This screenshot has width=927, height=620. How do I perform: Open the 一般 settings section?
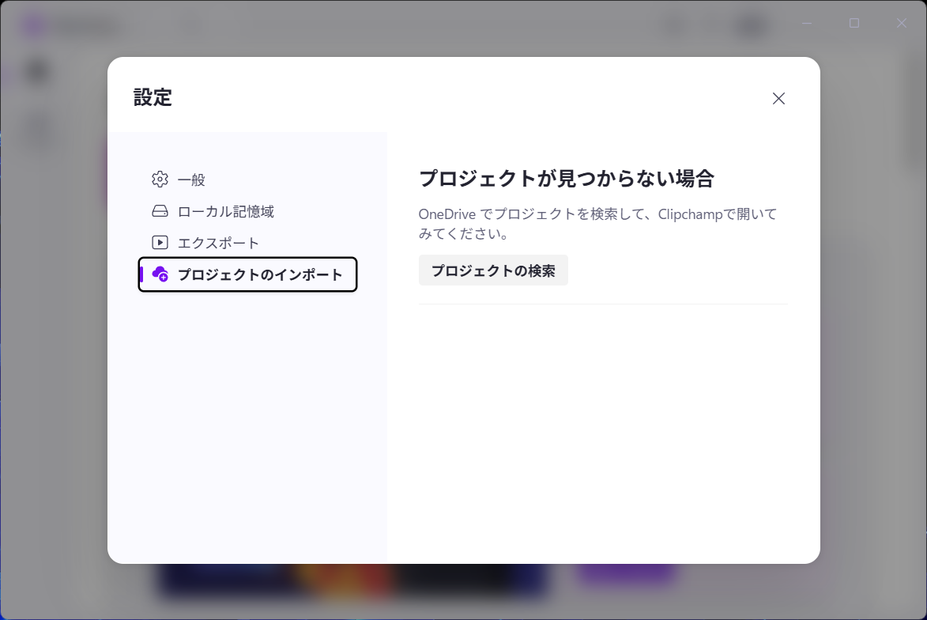pos(247,180)
